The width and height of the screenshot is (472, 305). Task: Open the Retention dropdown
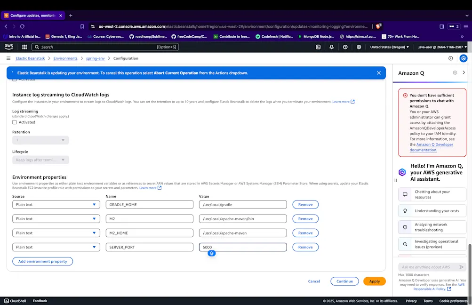[40, 140]
